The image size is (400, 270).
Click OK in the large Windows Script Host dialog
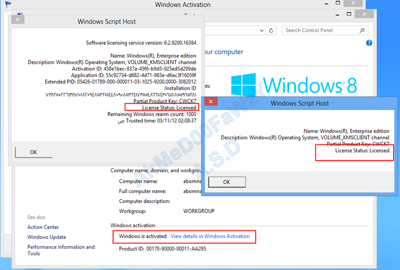pyautogui.click(x=34, y=152)
